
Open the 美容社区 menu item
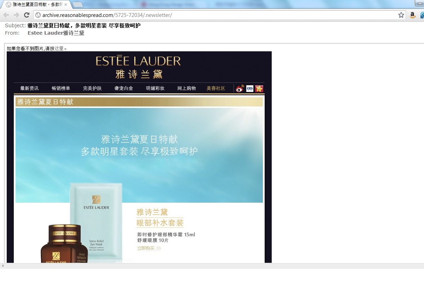tap(216, 88)
